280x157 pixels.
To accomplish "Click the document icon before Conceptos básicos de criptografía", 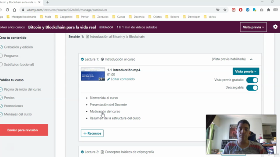I will (x=102, y=152).
